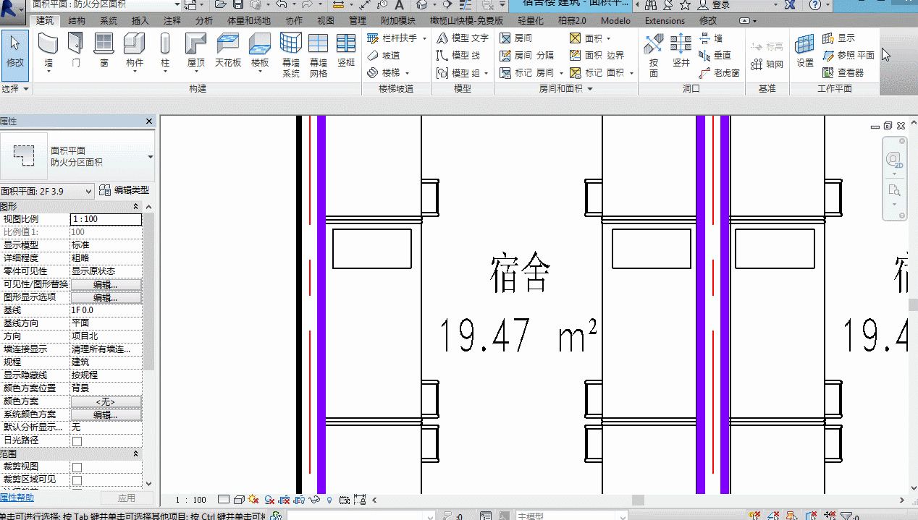The image size is (918, 520).
Task: Switch to the 结构 ribbon tab
Action: (x=77, y=21)
